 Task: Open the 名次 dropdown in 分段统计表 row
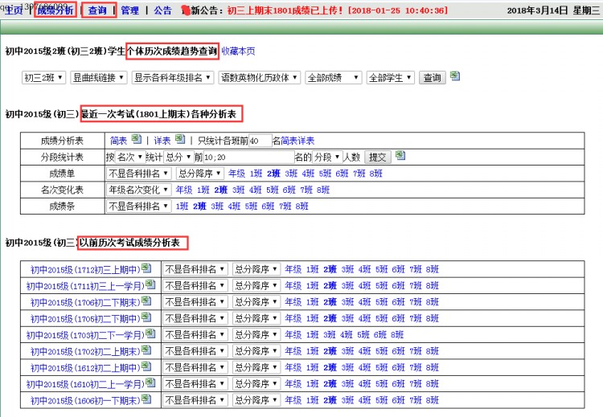pos(130,157)
